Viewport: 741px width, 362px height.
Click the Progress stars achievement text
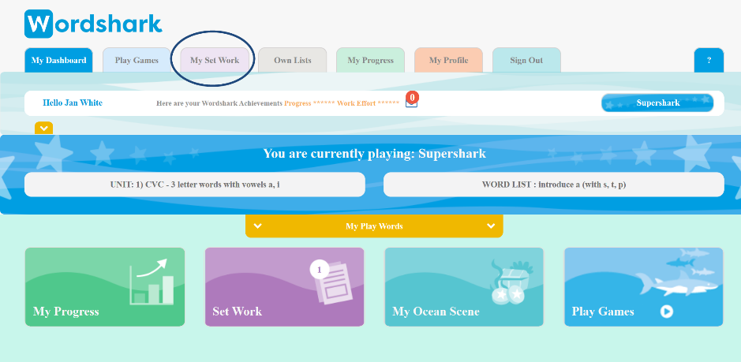tap(309, 103)
